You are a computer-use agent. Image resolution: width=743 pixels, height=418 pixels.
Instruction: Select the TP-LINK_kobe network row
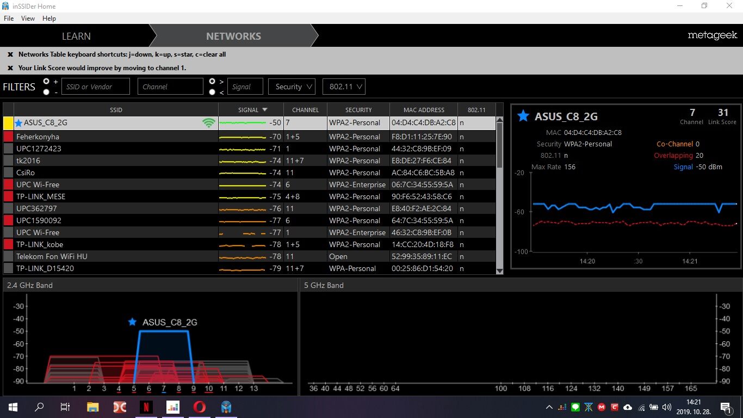[x=250, y=244]
